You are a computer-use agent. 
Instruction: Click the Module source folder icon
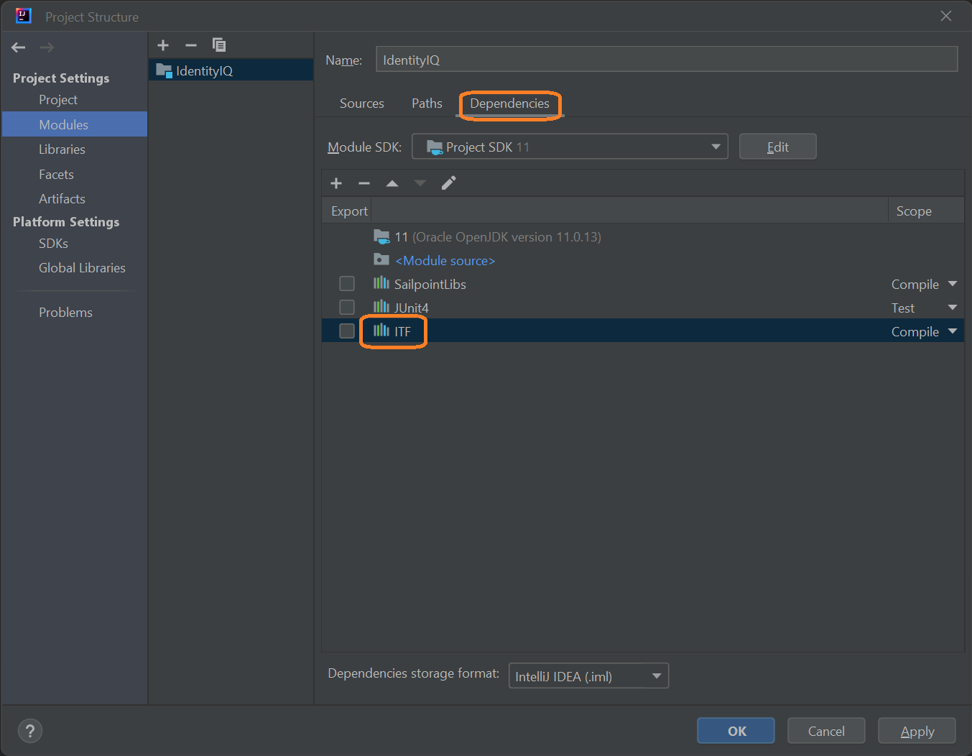coord(381,259)
